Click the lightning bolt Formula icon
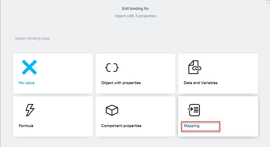 coord(30,110)
